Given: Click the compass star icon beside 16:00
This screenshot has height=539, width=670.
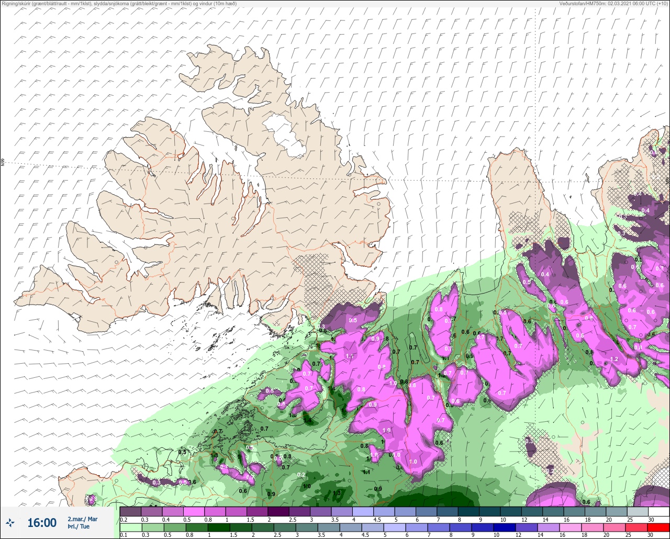Looking at the screenshot, I should [x=10, y=522].
